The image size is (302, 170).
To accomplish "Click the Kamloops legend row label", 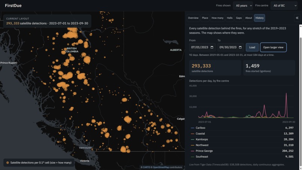I will [202, 139].
